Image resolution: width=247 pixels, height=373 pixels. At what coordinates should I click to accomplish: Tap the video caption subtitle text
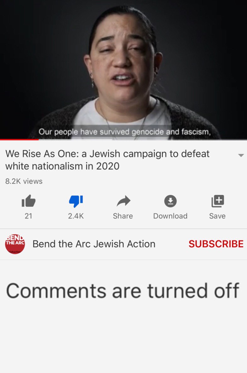click(125, 132)
